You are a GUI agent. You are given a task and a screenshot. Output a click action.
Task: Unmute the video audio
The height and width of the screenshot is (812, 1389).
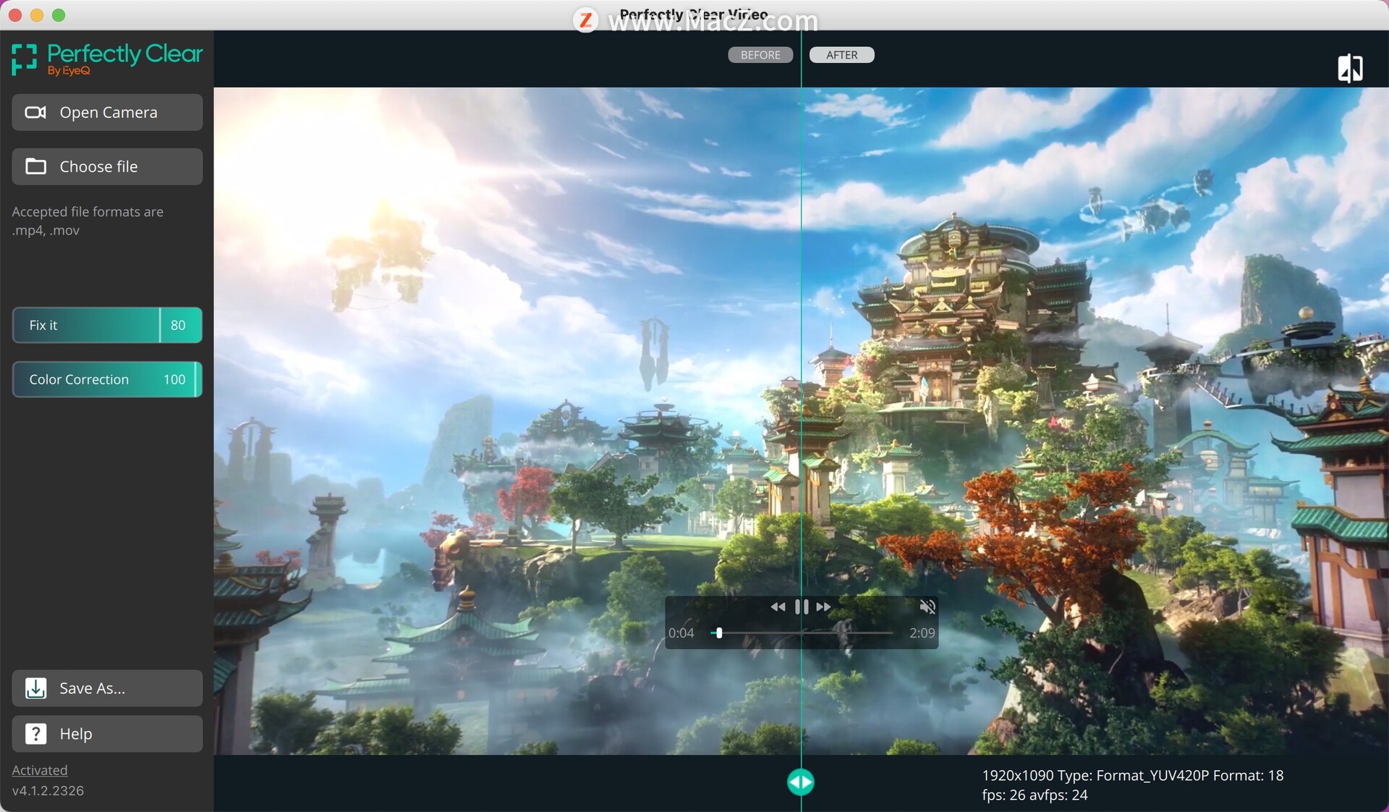click(x=927, y=606)
